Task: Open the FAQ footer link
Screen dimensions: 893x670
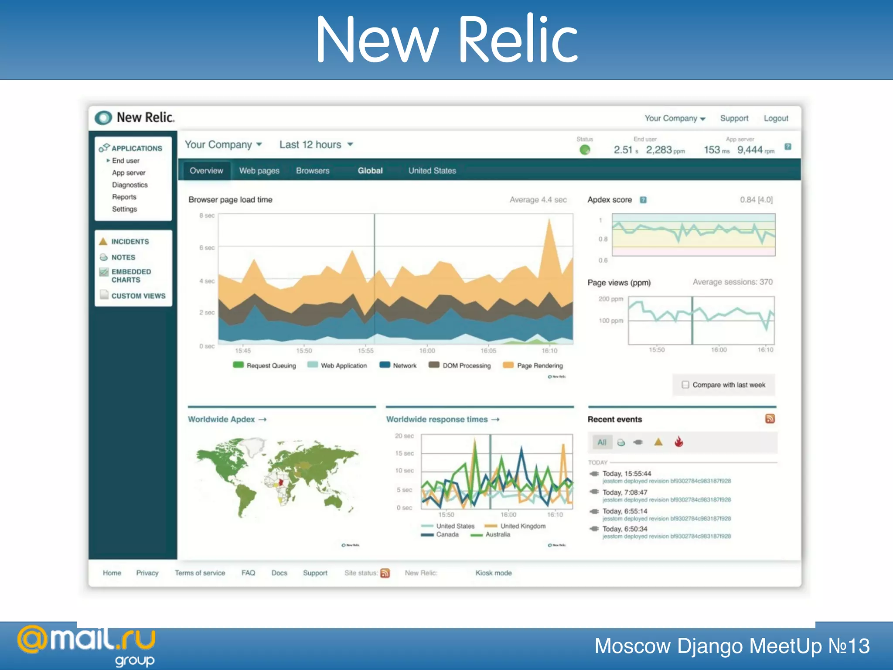Action: tap(248, 573)
